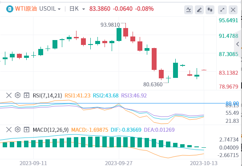Expand chart to fullscreen
This screenshot has height=166, width=242.
tap(222, 10)
